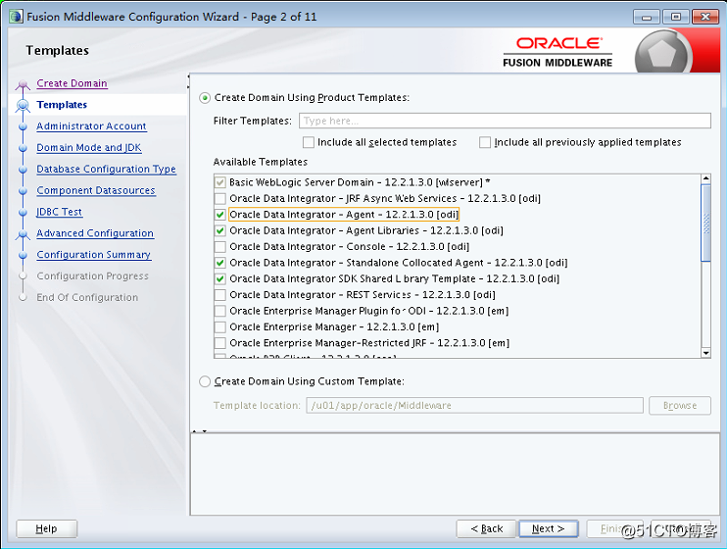This screenshot has width=727, height=549.
Task: Check Oracle Enterprise Manager template checkbox
Action: pyautogui.click(x=220, y=327)
